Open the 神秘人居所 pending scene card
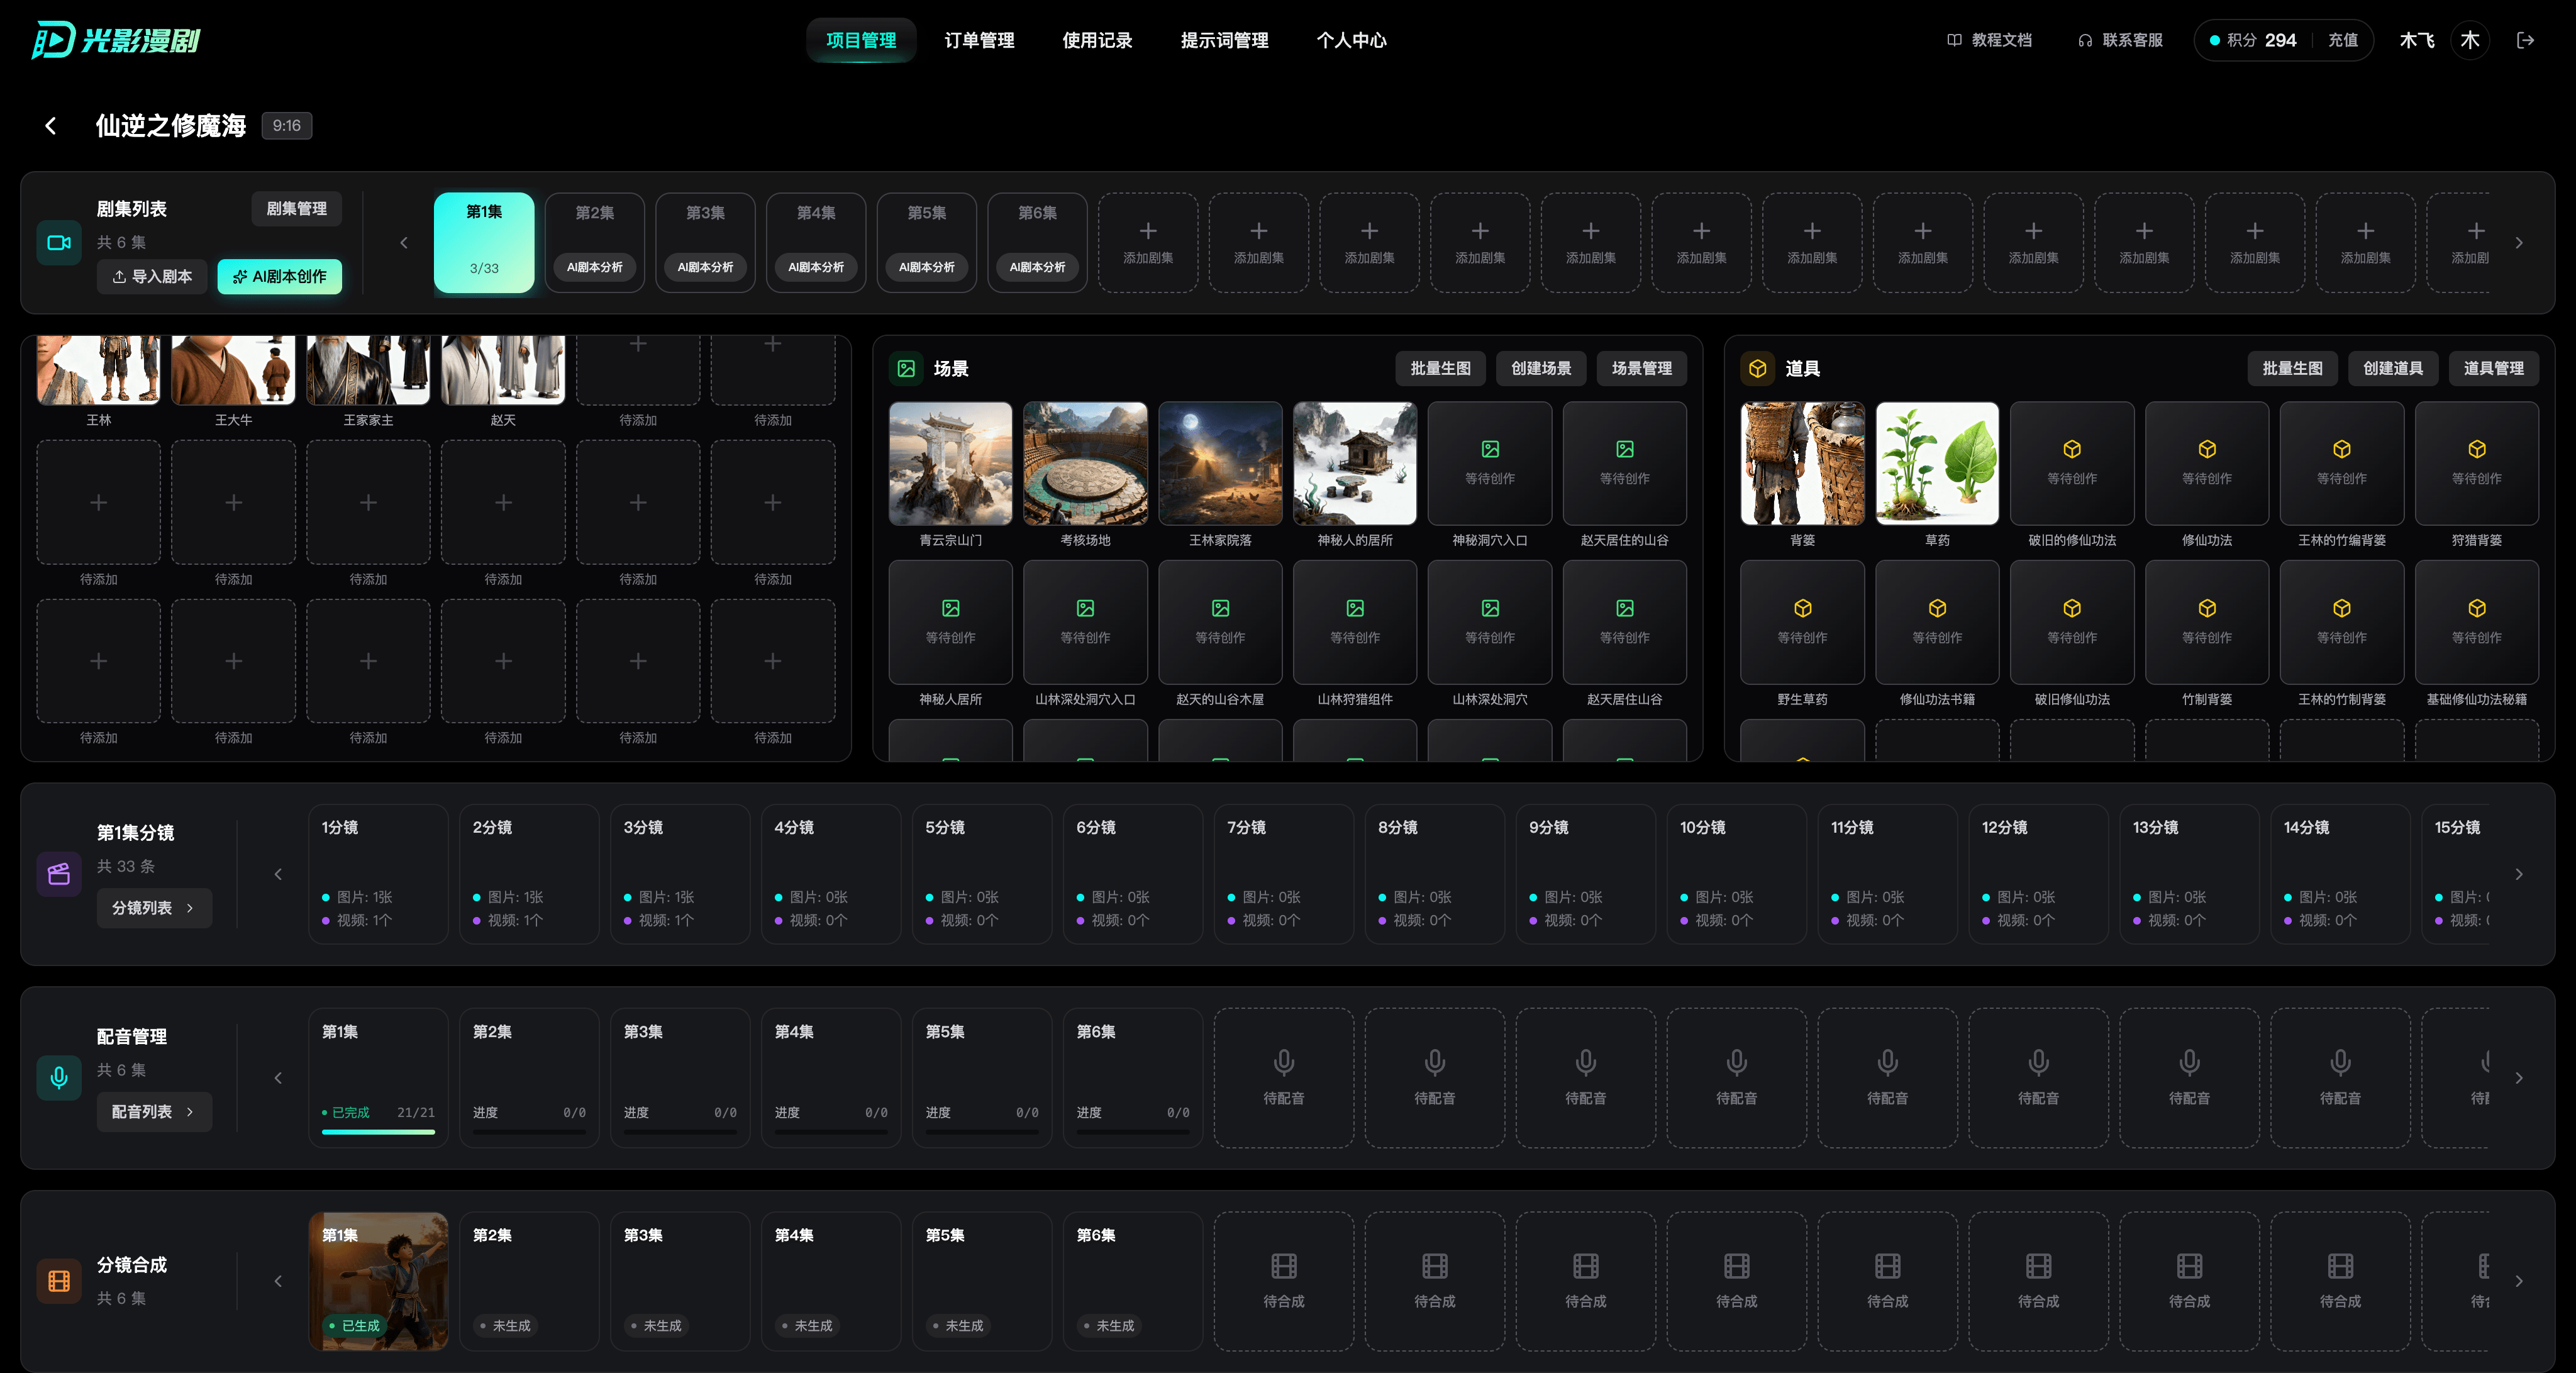Image resolution: width=2576 pixels, height=1373 pixels. coord(950,622)
